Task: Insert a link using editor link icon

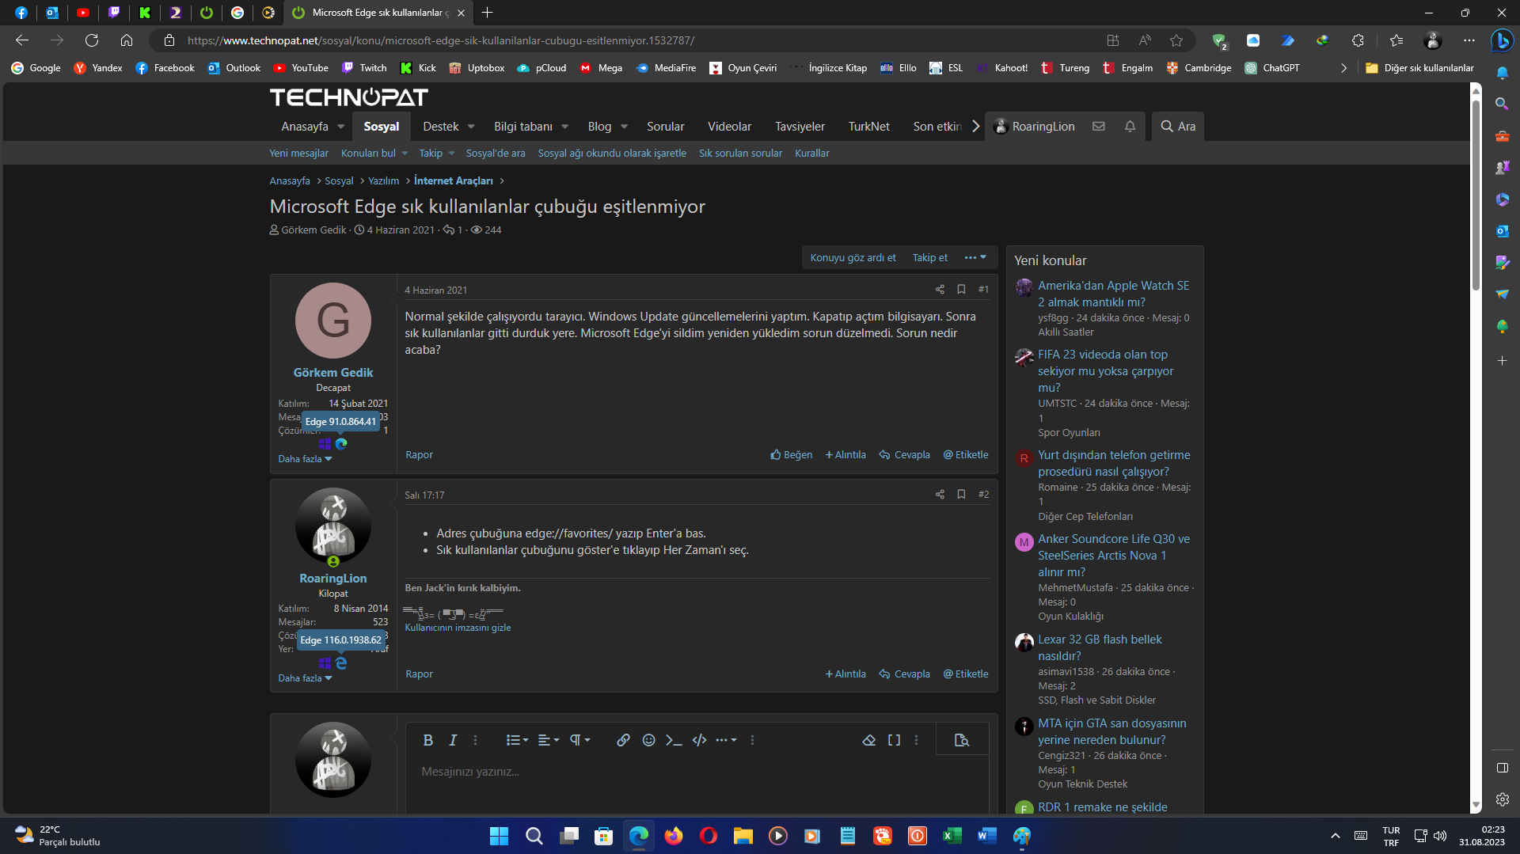Action: [x=623, y=740]
